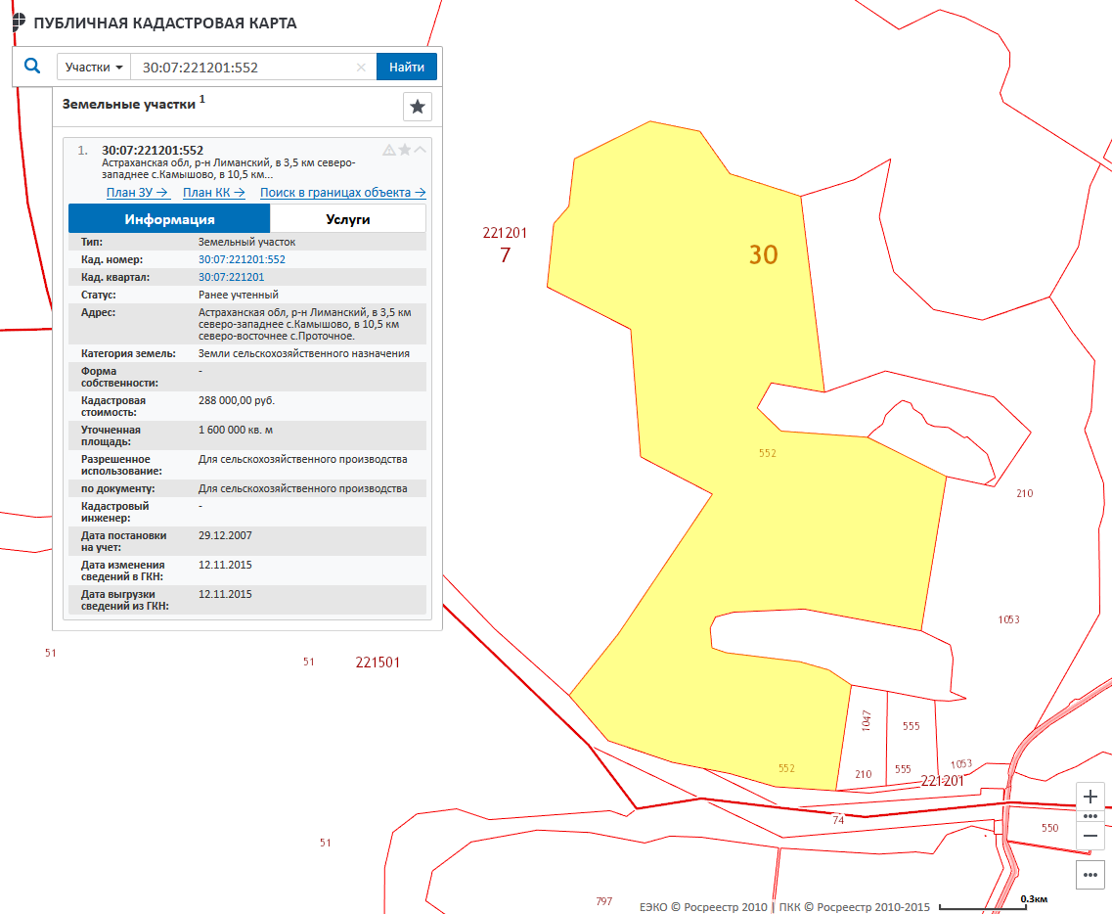Click Поиск в границах объекта link
The image size is (1112, 914).
(343, 193)
